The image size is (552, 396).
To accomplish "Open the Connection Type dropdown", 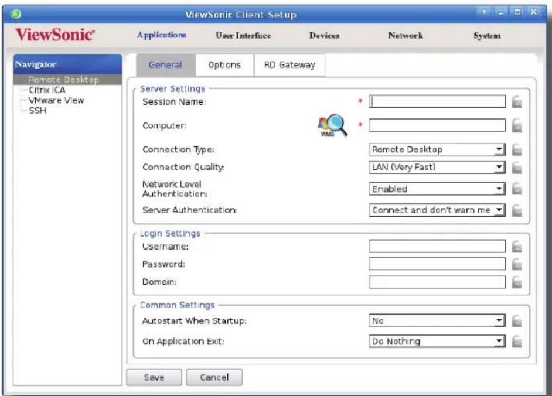I will pos(437,149).
